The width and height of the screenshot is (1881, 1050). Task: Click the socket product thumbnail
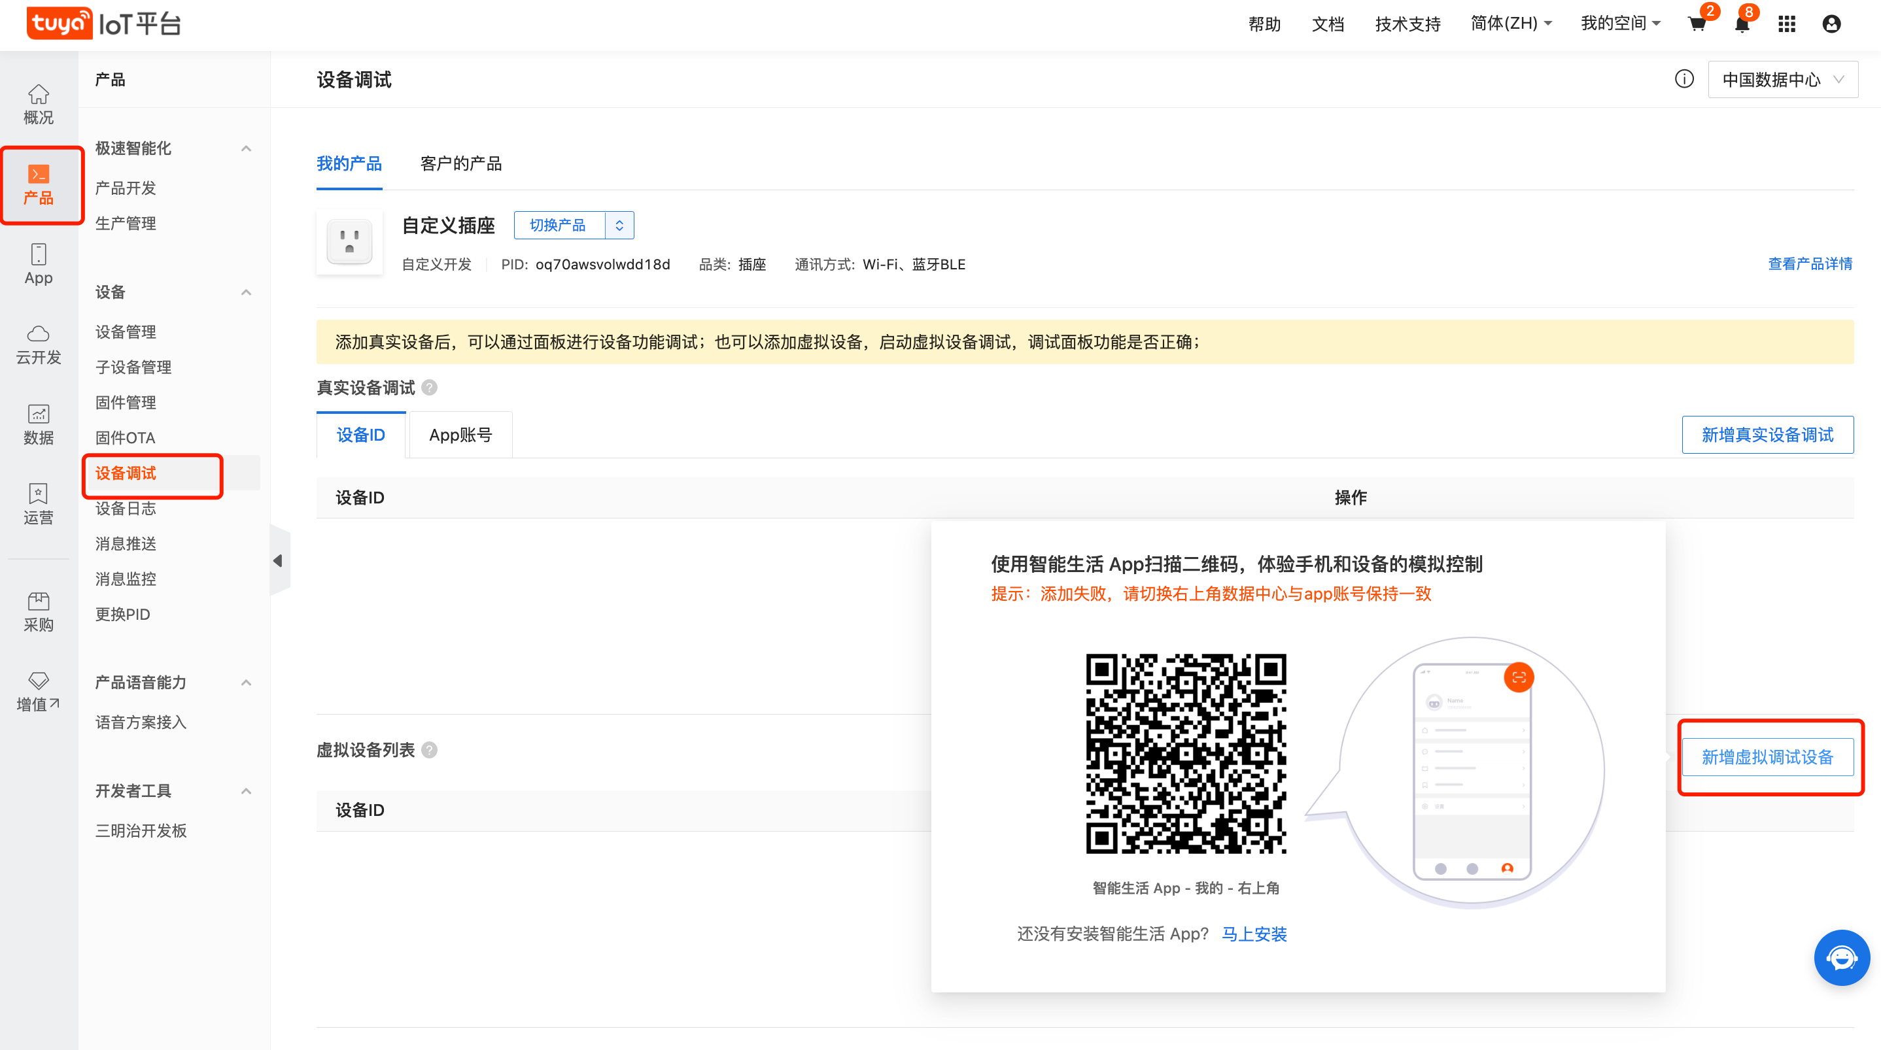coord(349,242)
